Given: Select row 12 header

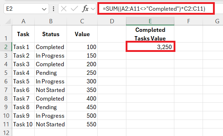Looking at the screenshot, I should tap(6, 132).
